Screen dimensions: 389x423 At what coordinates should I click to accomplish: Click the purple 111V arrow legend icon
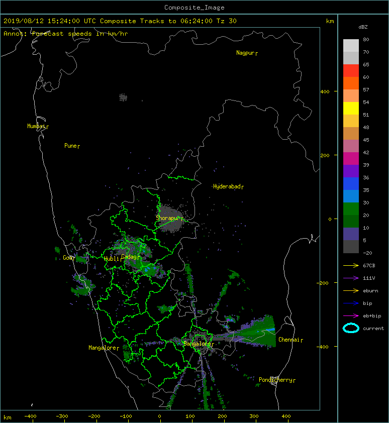click(351, 278)
